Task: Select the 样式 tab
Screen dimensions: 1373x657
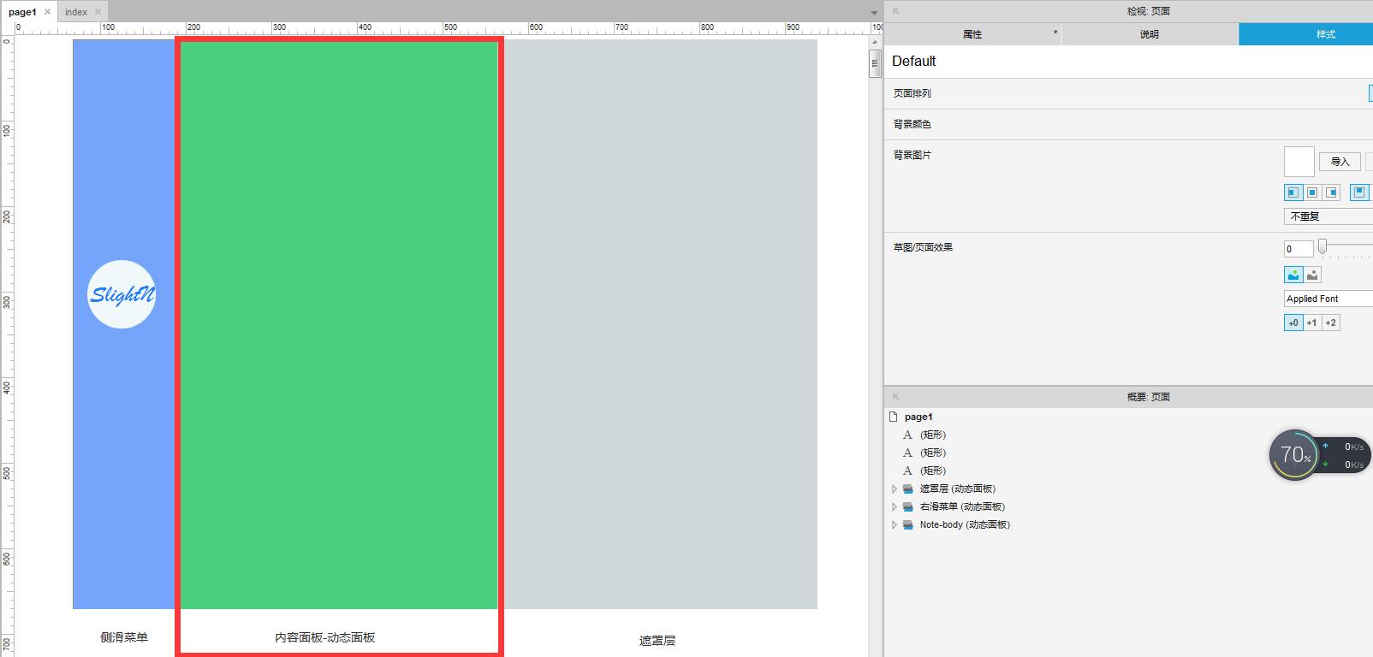Action: click(x=1306, y=34)
